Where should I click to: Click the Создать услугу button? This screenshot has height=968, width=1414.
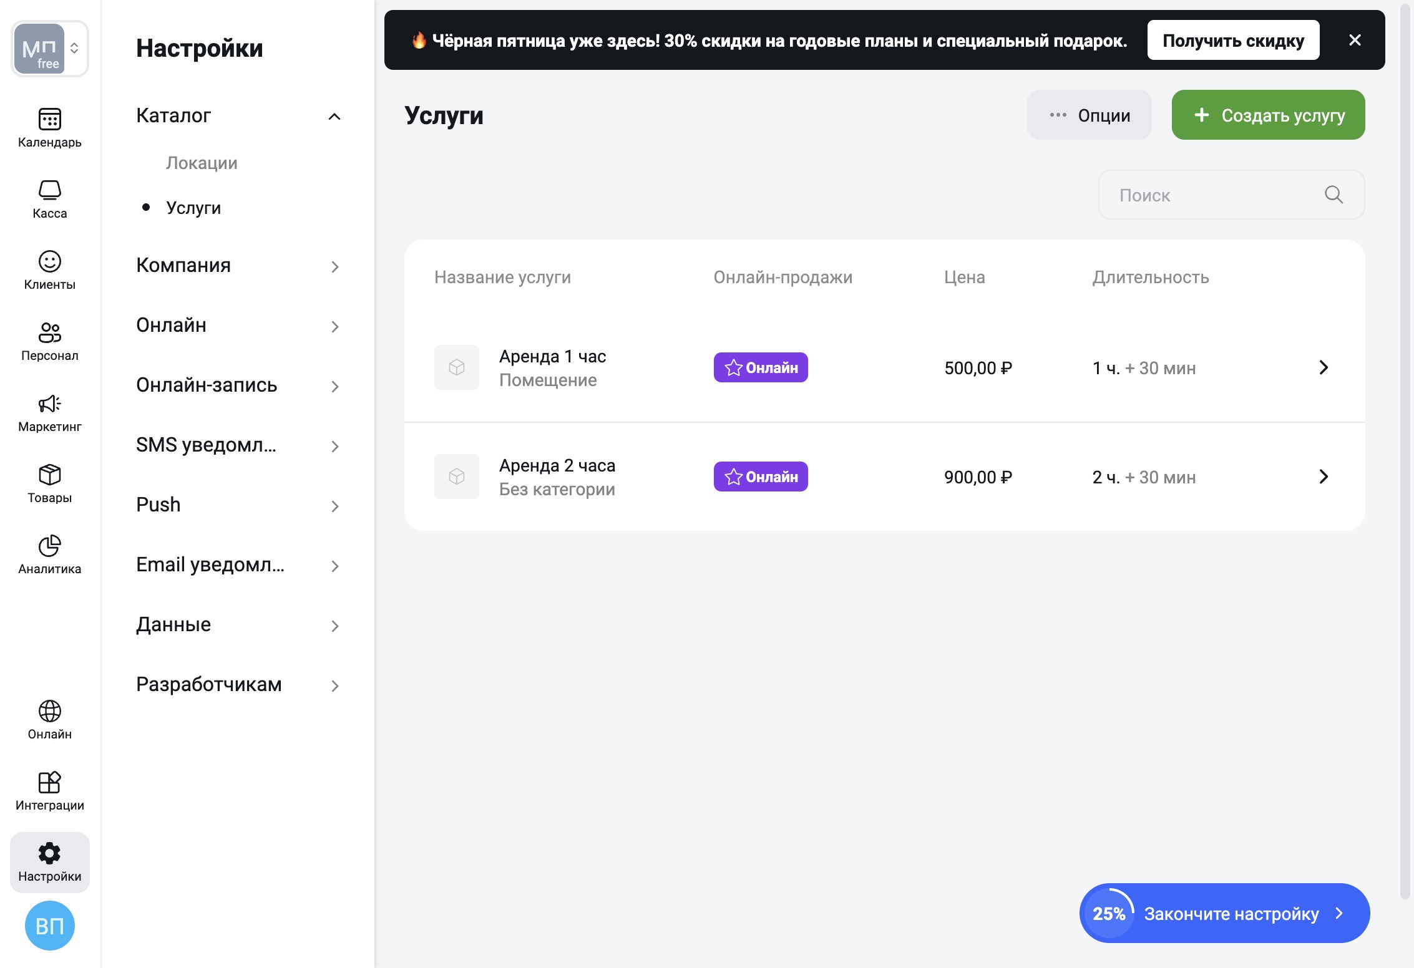click(x=1268, y=115)
